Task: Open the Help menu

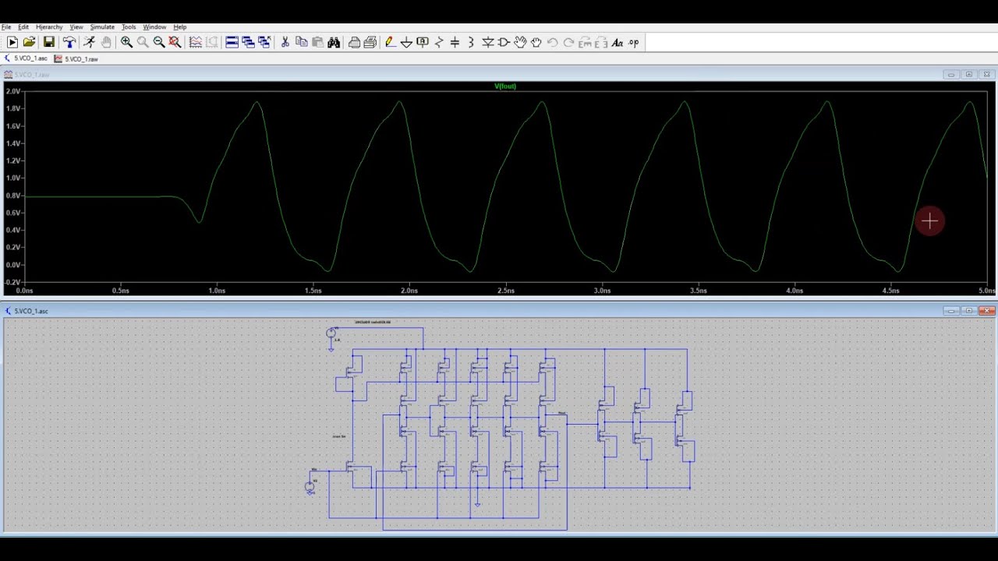Action: pos(180,26)
